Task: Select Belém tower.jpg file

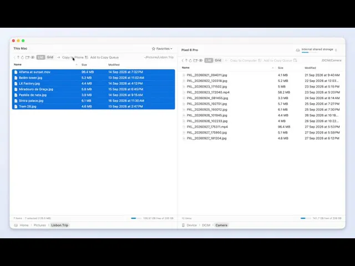Action: coord(93,78)
